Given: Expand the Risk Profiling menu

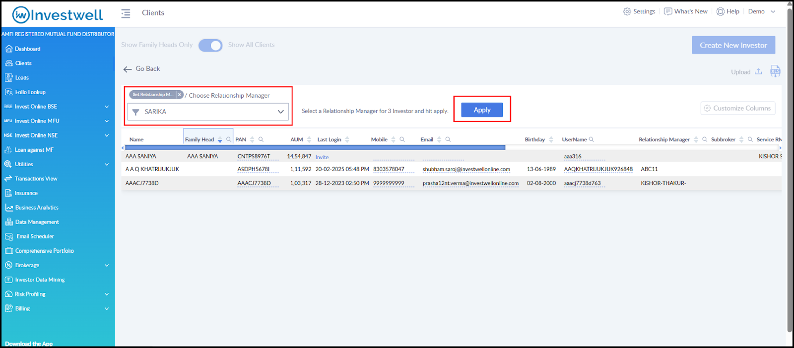Looking at the screenshot, I should tap(107, 294).
